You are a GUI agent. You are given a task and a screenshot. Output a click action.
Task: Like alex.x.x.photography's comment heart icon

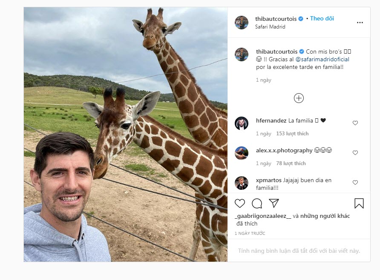[x=355, y=152]
